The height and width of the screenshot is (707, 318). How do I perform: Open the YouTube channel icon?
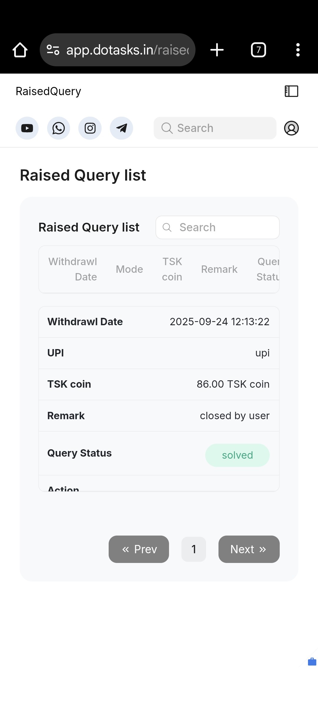tap(27, 128)
